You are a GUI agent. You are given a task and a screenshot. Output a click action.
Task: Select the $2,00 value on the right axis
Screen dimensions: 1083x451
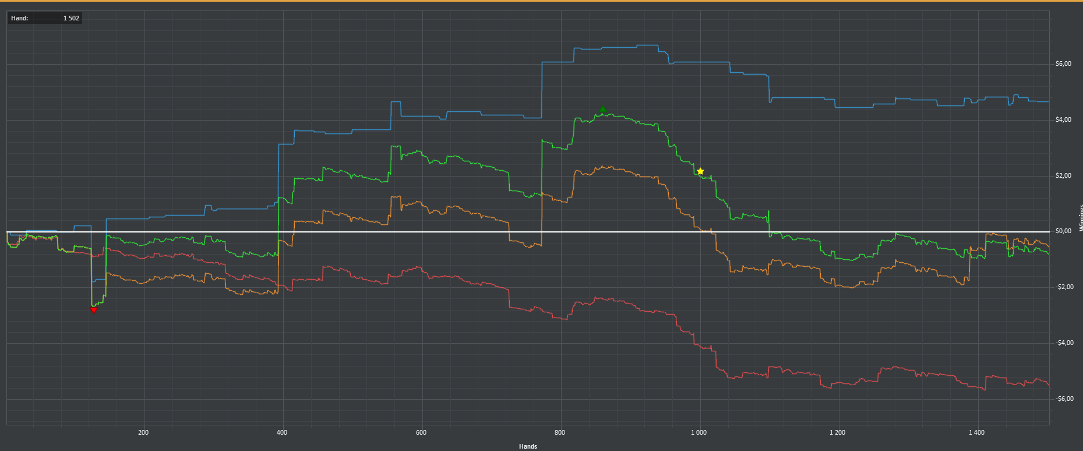point(1063,175)
